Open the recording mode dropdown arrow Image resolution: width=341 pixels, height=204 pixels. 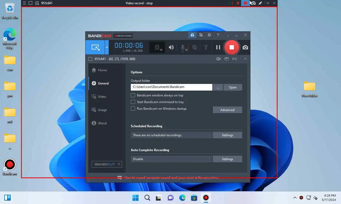point(107,47)
